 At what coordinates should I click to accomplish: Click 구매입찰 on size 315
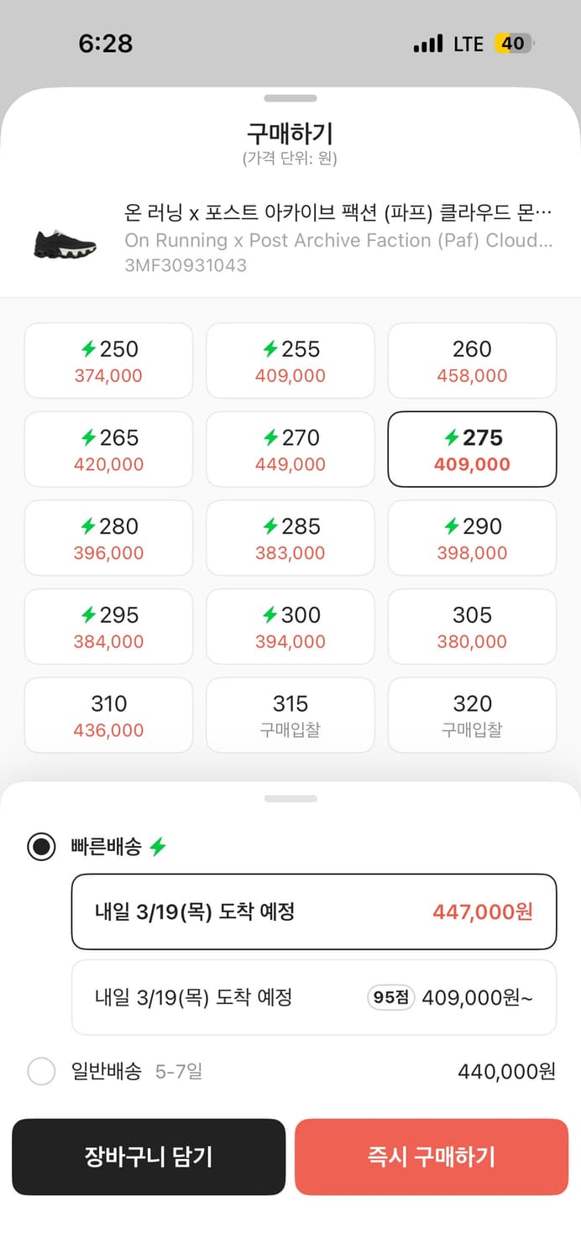pyautogui.click(x=290, y=729)
